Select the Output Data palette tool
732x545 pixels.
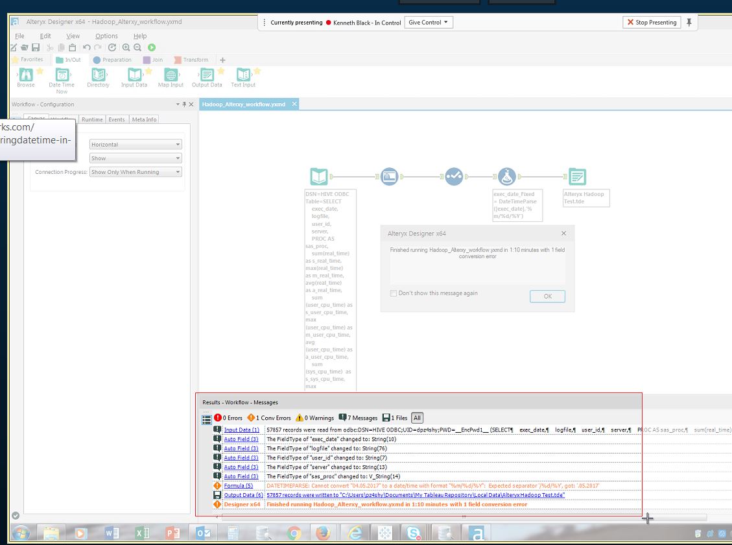pyautogui.click(x=207, y=77)
